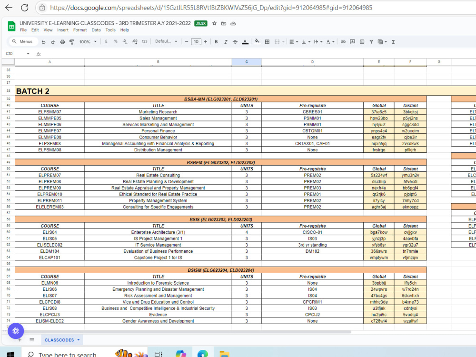The image size is (476, 357).
Task: Toggle bold formatting
Action: (216, 42)
